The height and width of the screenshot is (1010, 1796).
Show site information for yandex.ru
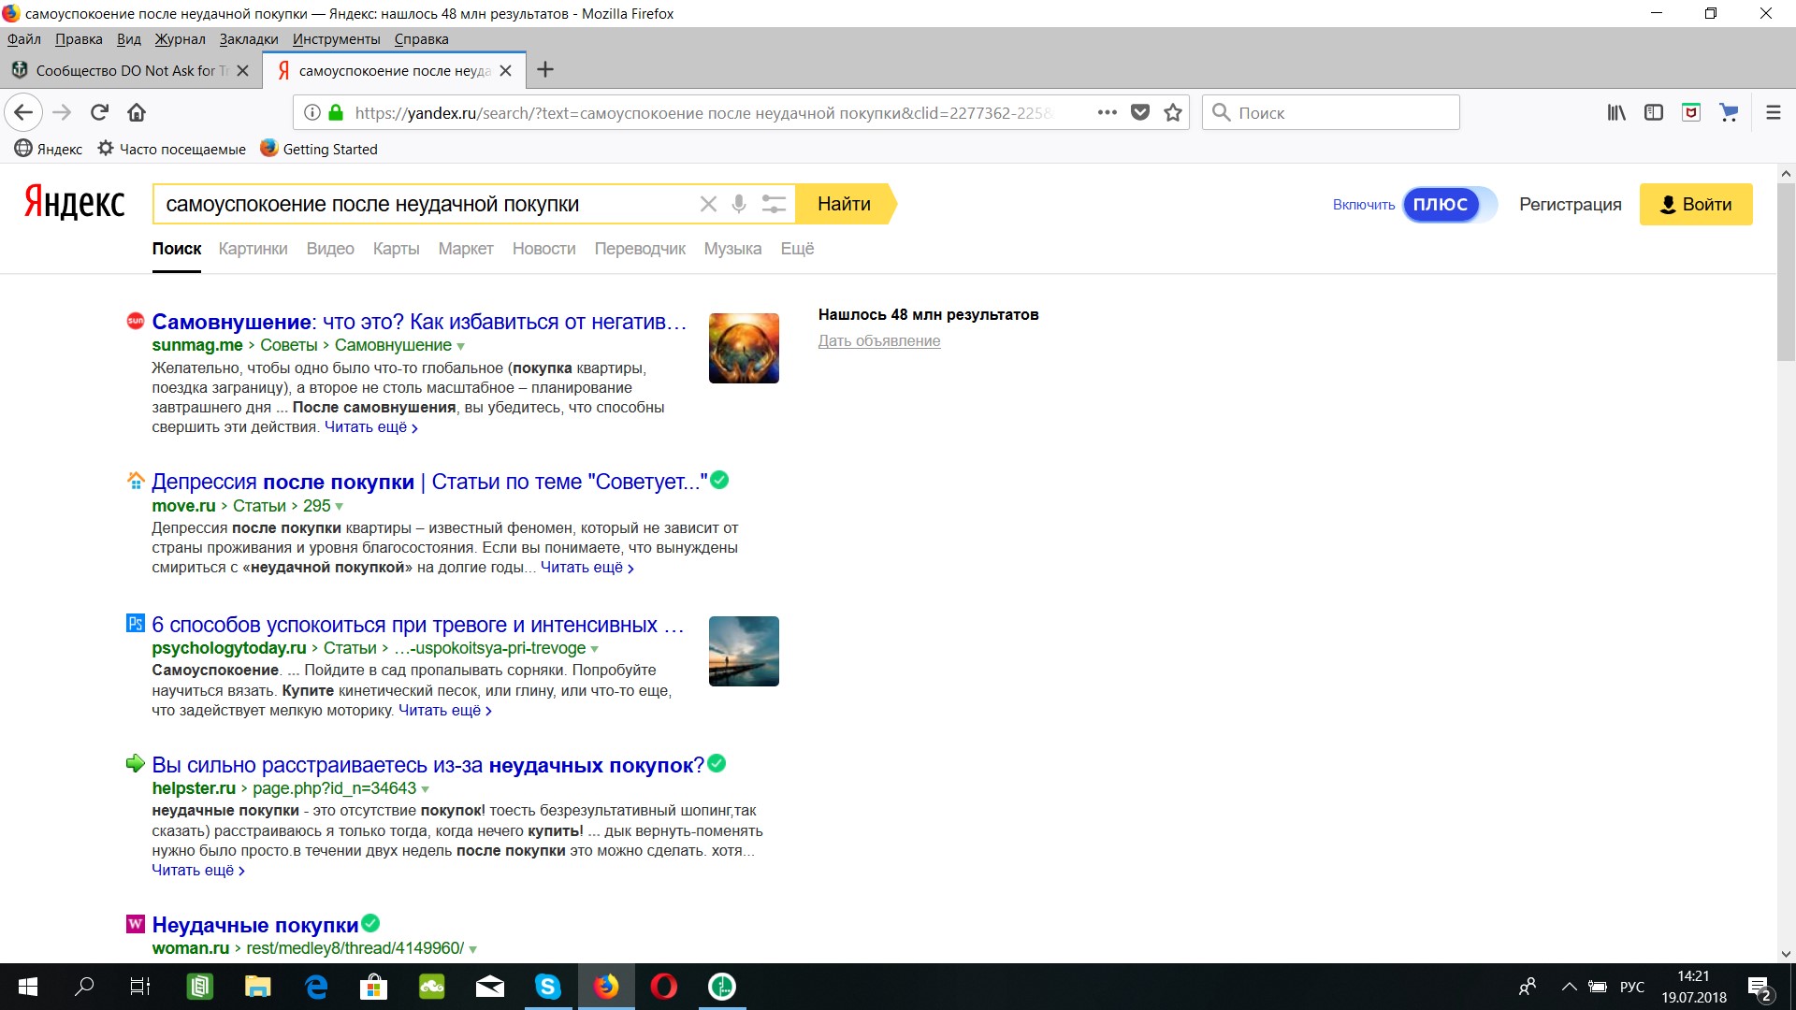pyautogui.click(x=312, y=112)
